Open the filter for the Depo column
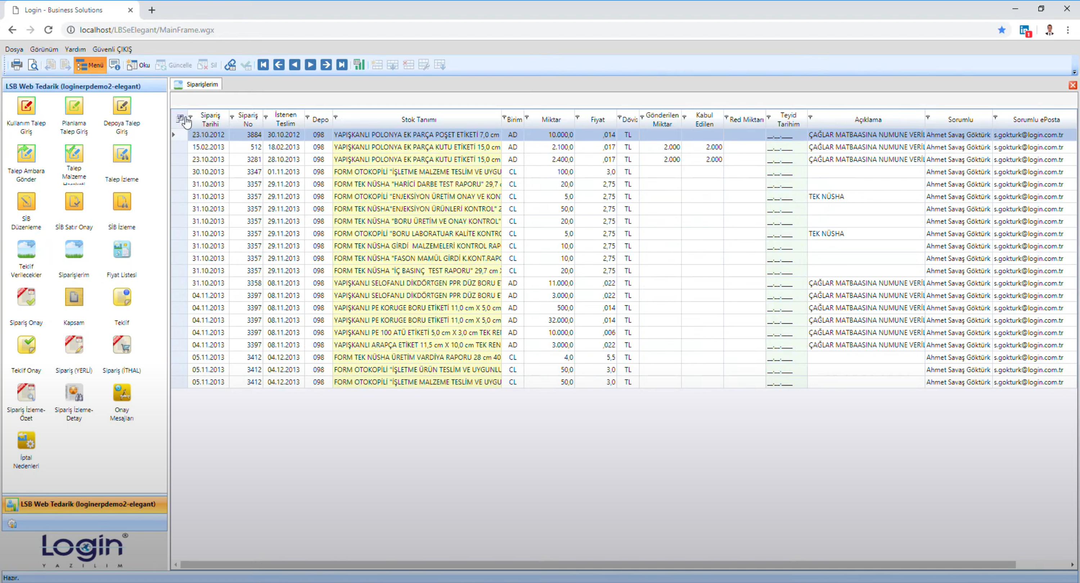The height and width of the screenshot is (583, 1080). pos(307,117)
